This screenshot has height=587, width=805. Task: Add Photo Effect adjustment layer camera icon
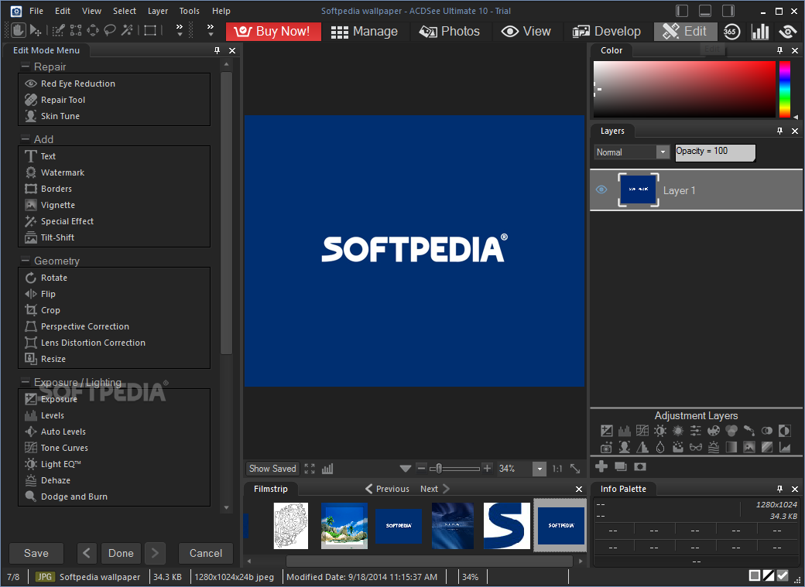pyautogui.click(x=606, y=448)
